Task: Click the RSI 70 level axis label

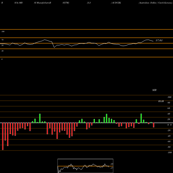Action: (x=2, y=40)
